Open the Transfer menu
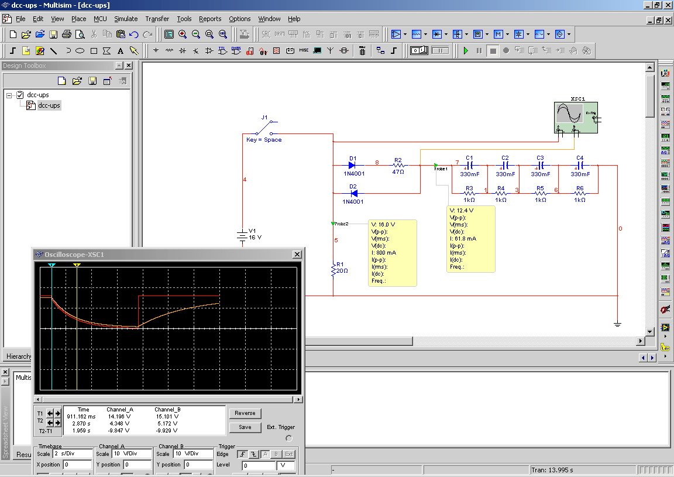This screenshot has width=674, height=477. point(157,19)
